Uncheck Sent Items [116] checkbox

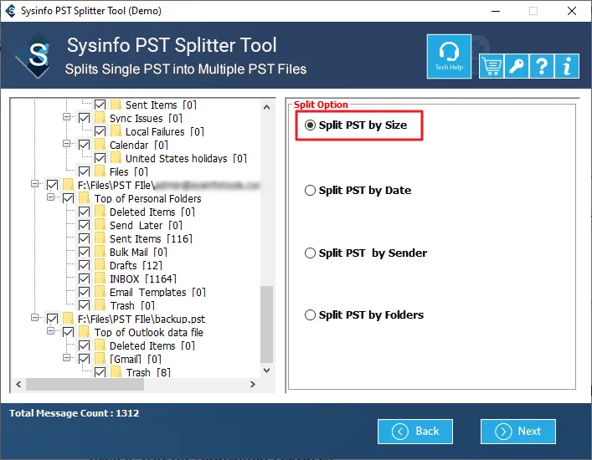pos(85,238)
